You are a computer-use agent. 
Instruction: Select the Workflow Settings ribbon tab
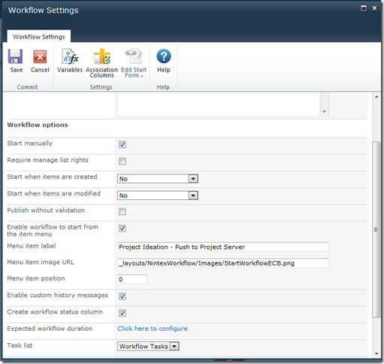coord(39,37)
